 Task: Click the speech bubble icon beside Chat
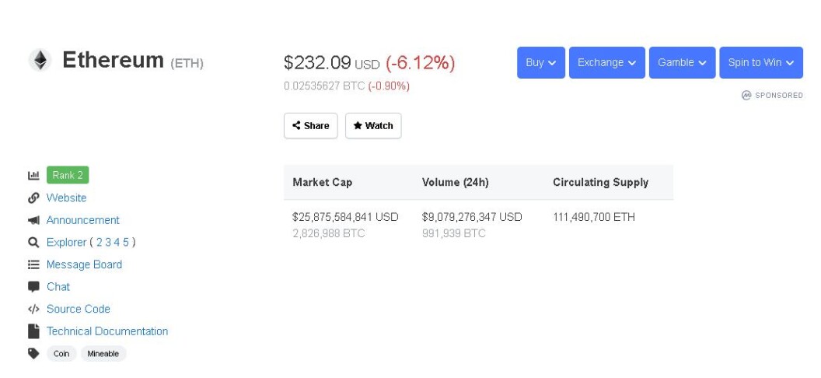(x=33, y=287)
